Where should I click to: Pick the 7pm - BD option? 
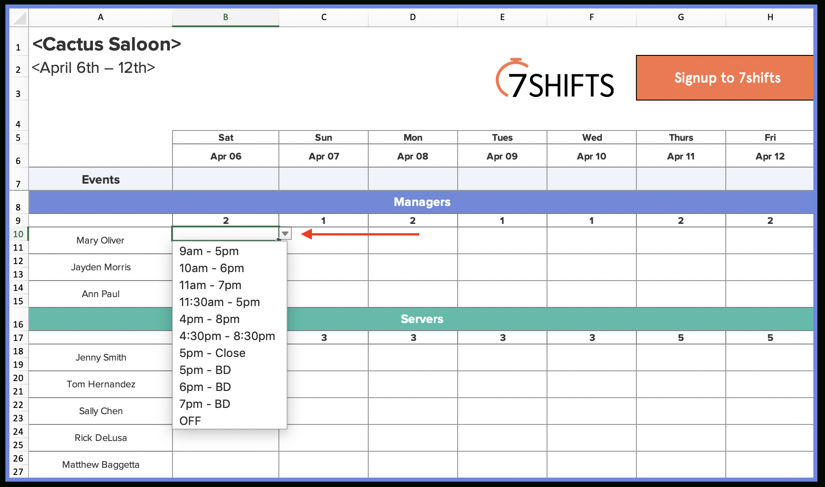pos(229,404)
